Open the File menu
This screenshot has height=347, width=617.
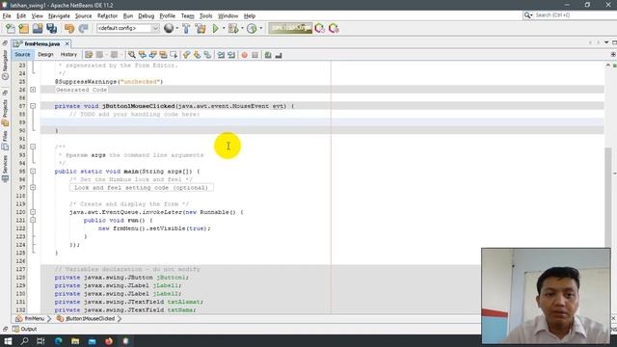point(7,16)
